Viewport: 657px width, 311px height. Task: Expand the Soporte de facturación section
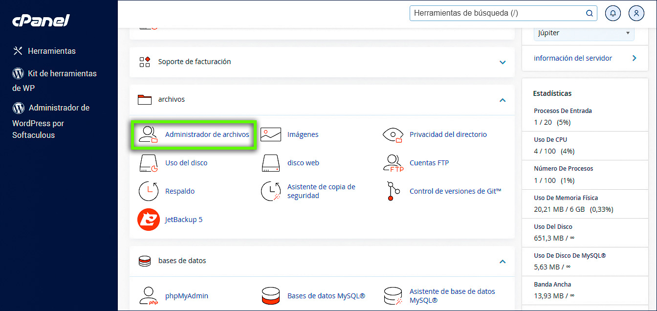[x=502, y=62]
